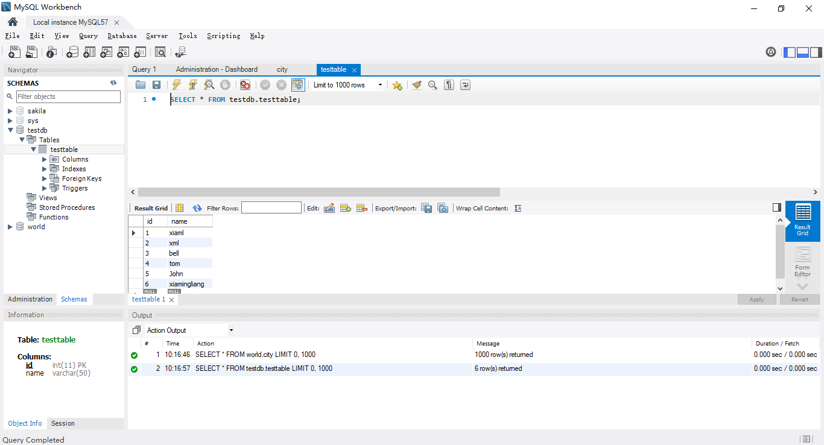Open the find panel magnifier icon

(x=433, y=85)
